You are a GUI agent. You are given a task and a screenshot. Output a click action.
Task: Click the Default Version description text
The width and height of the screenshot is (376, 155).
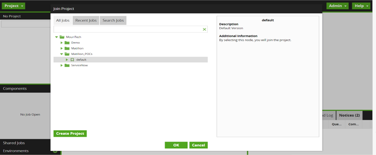click(231, 28)
